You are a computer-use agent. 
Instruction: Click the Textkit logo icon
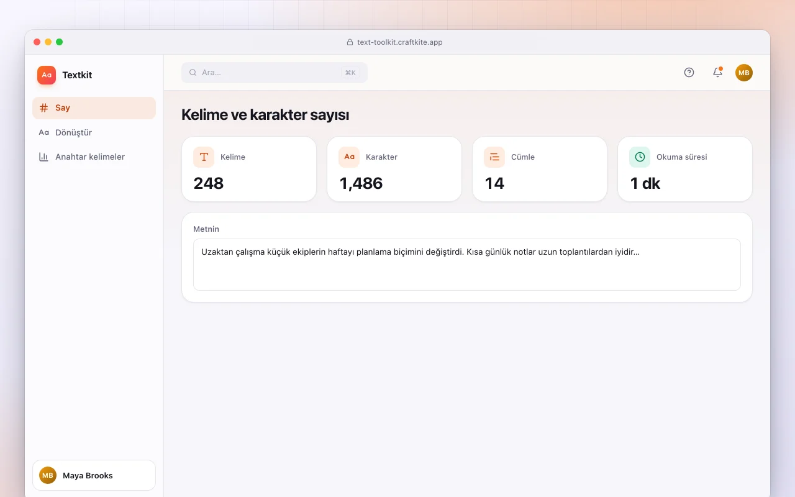pyautogui.click(x=47, y=75)
